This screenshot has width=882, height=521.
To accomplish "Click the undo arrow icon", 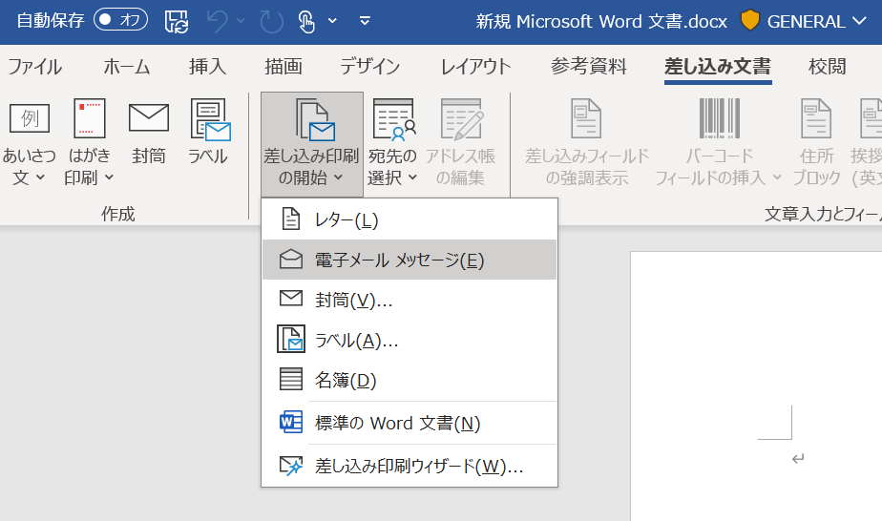I will 217,21.
